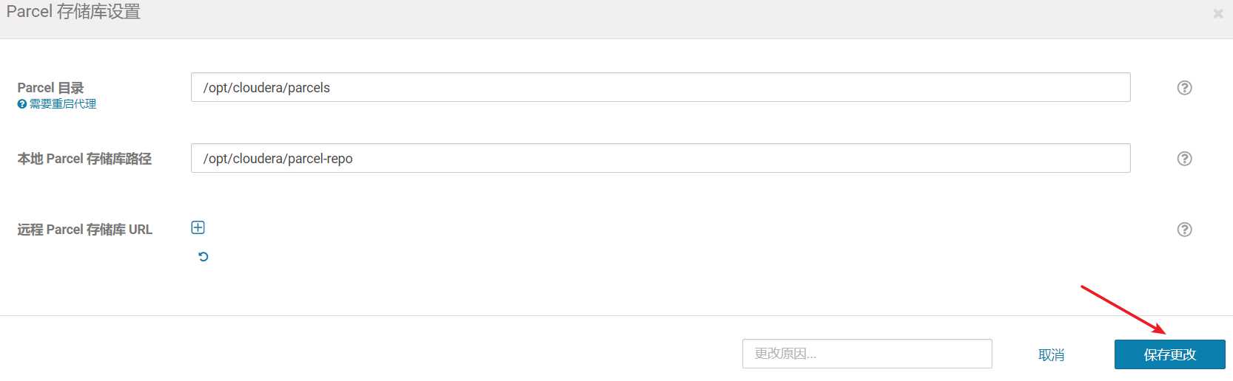Click the Parcel 存储库设置 dialog title
This screenshot has height=381, width=1233.
point(73,12)
